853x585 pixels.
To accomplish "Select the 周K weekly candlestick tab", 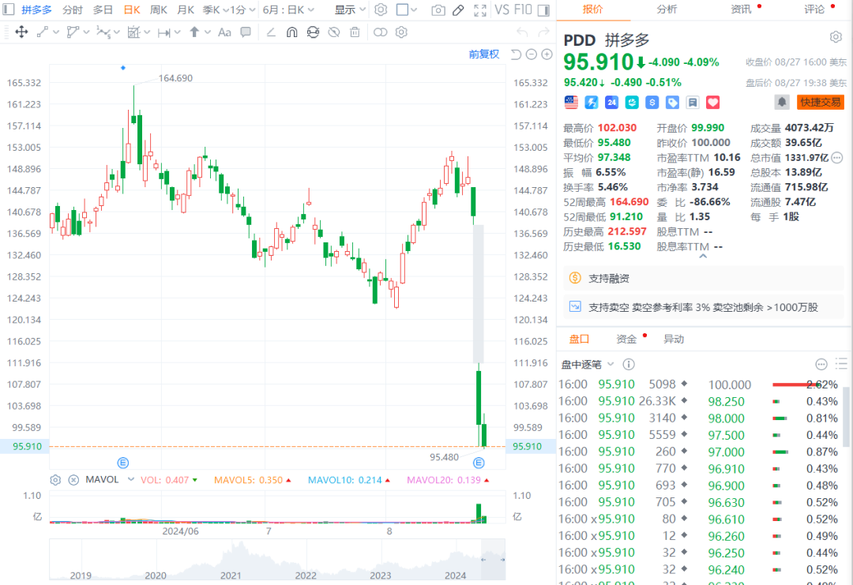I will tap(158, 9).
